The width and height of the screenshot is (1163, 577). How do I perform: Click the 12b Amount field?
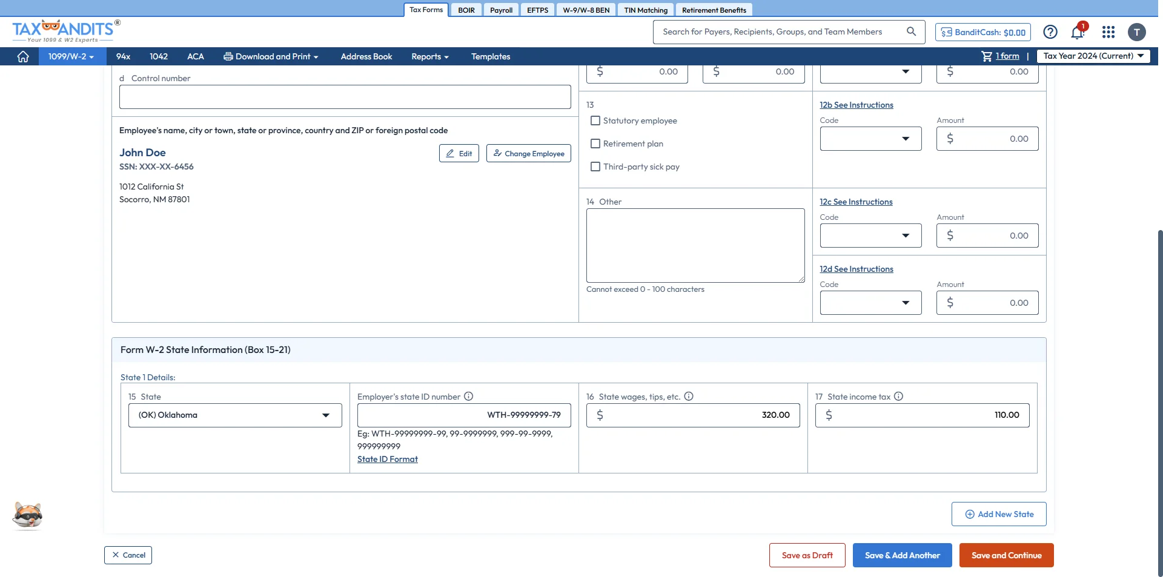click(987, 139)
